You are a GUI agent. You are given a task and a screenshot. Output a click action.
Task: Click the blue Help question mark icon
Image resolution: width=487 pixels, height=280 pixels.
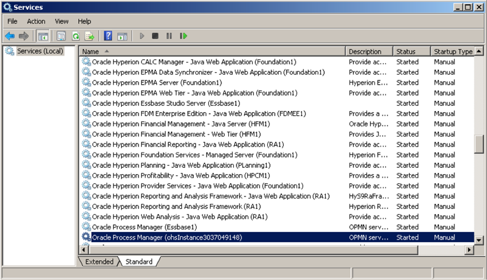[x=108, y=36]
